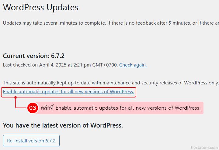Click the English instruction text in pink callout

pyautogui.click(x=128, y=108)
